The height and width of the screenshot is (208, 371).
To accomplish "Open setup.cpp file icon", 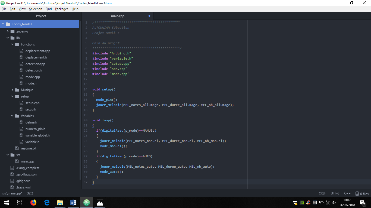I will point(22,103).
